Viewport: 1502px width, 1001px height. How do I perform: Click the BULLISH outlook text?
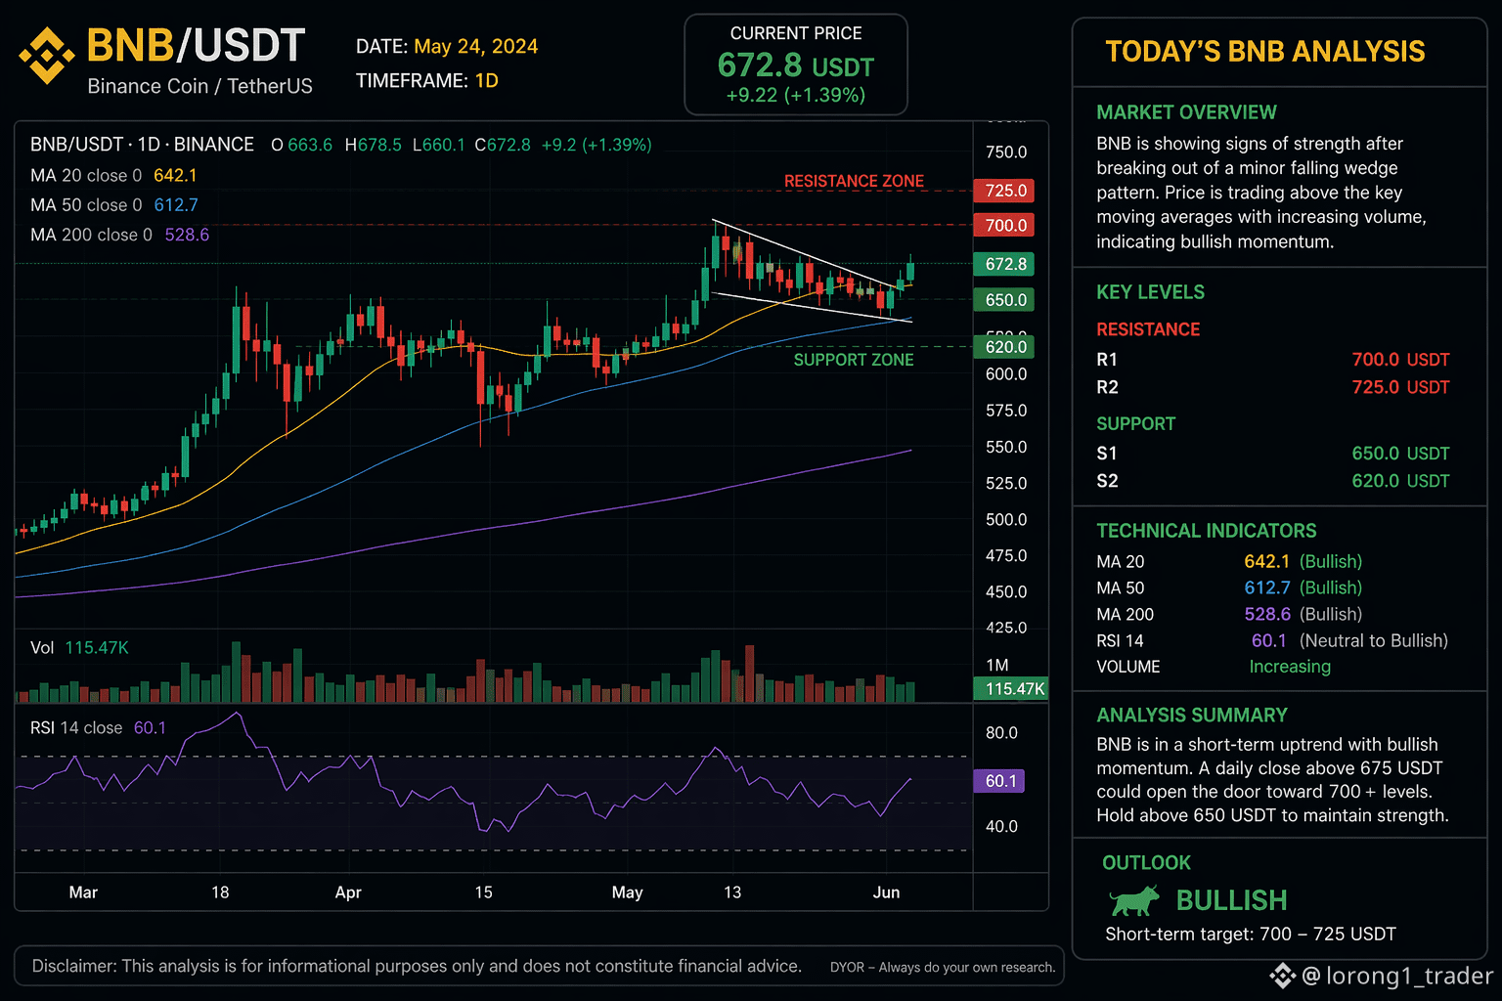pos(1231,900)
